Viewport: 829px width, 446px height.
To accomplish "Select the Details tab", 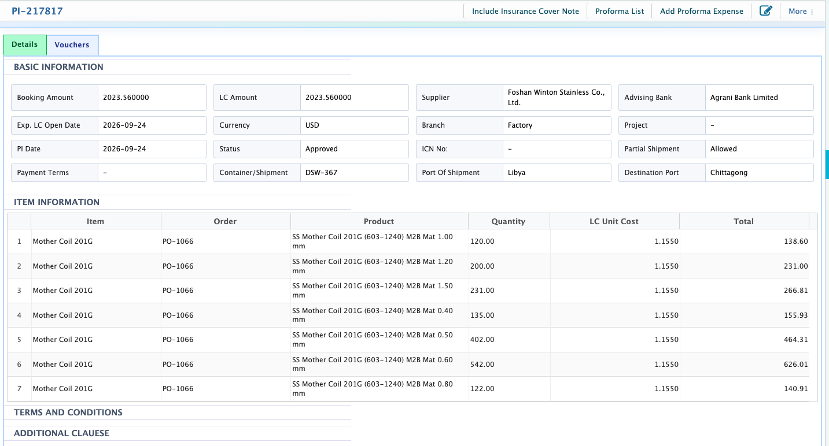I will pos(25,44).
